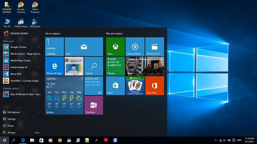The image size is (257, 144).
Task: Open the Store from the taskbar
Action: (41, 140)
